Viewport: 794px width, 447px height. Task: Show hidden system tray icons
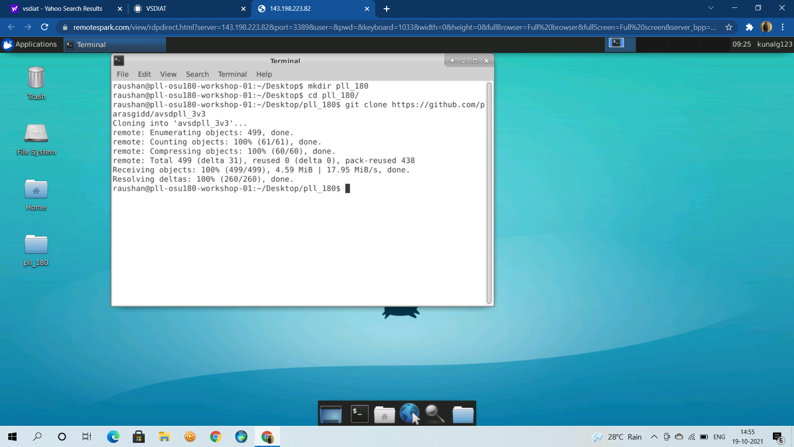click(x=654, y=437)
